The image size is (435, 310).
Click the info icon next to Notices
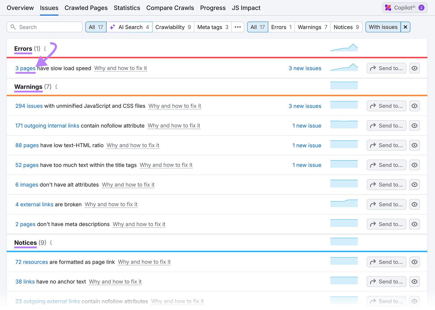(x=51, y=243)
